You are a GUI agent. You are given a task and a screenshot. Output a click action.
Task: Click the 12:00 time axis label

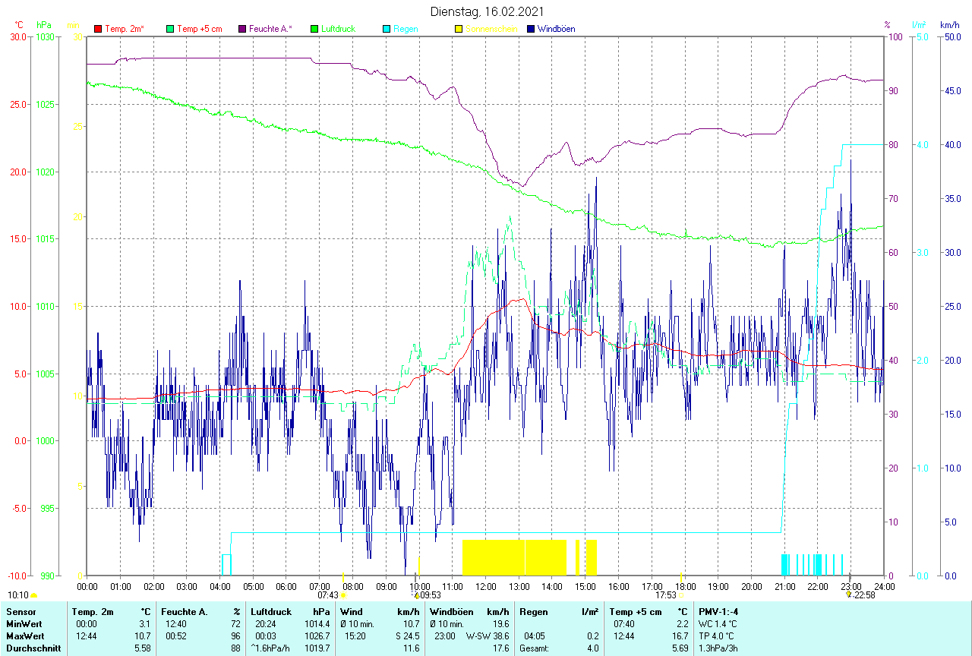pyautogui.click(x=485, y=586)
